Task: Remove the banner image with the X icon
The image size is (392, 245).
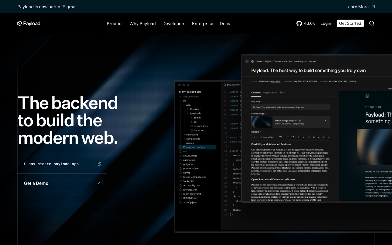Action: (x=326, y=120)
